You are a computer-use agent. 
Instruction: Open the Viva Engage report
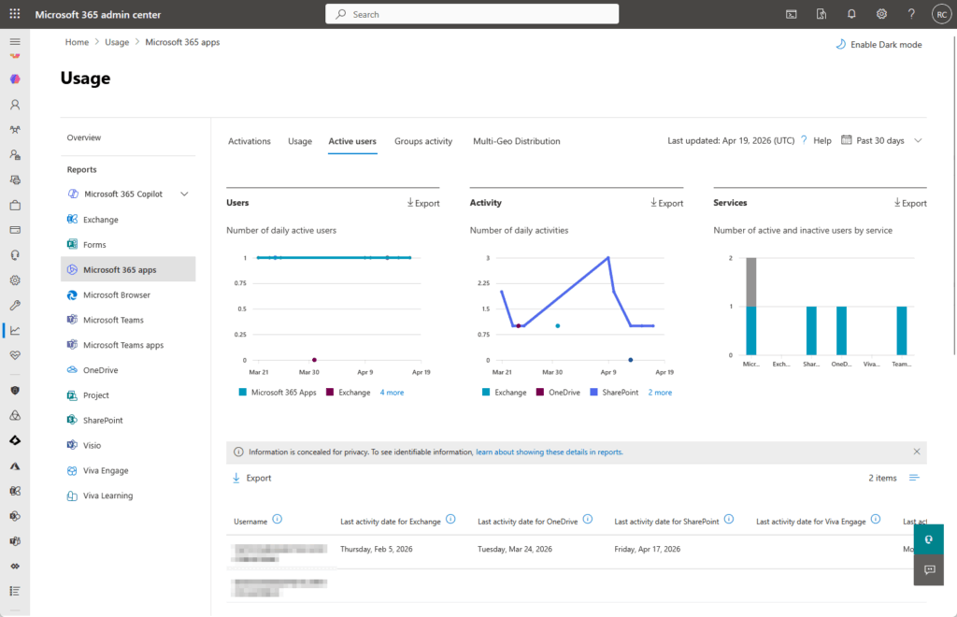(x=128, y=470)
